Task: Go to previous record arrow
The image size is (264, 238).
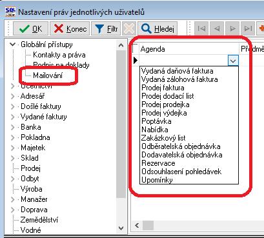Action: (217, 28)
